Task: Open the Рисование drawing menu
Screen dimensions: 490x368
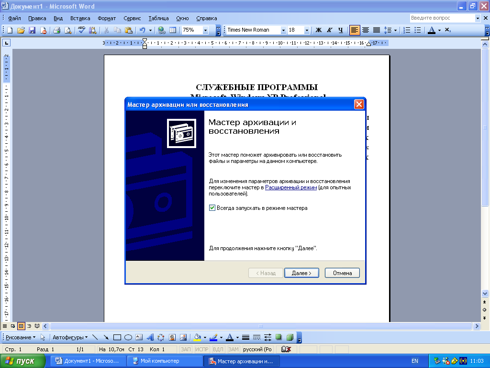Action: (20, 337)
